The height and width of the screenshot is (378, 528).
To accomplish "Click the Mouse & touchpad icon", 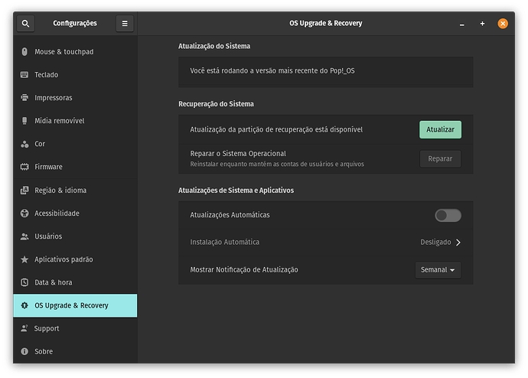I will [24, 52].
